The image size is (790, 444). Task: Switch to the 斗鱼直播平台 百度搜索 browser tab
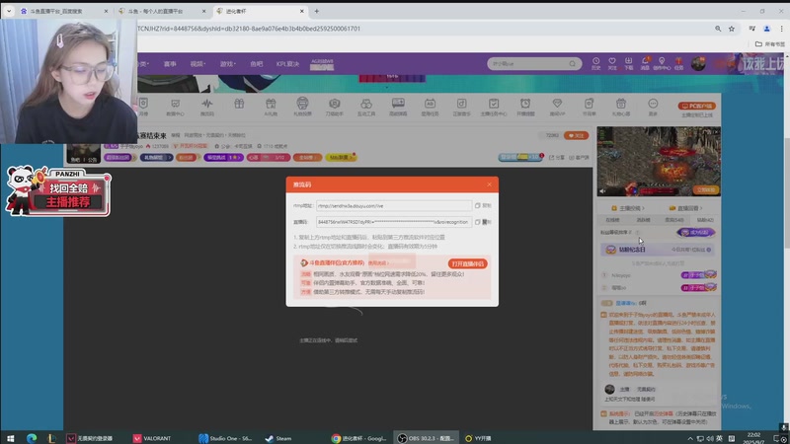pos(63,11)
